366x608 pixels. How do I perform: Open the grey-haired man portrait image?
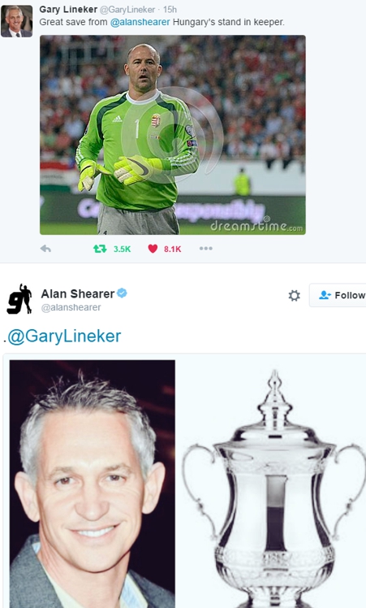93,484
